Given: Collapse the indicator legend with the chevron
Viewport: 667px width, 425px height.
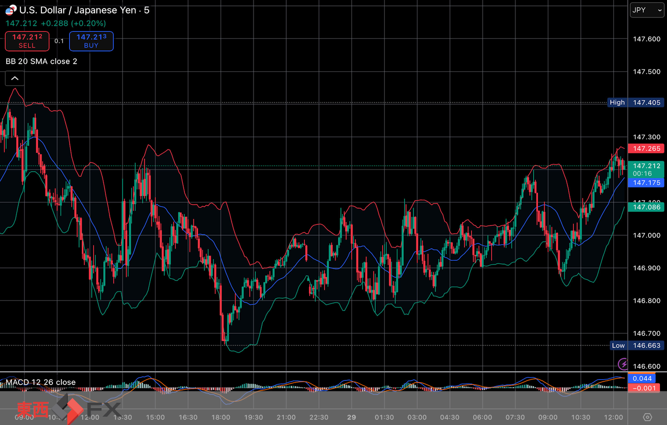Looking at the screenshot, I should point(14,79).
